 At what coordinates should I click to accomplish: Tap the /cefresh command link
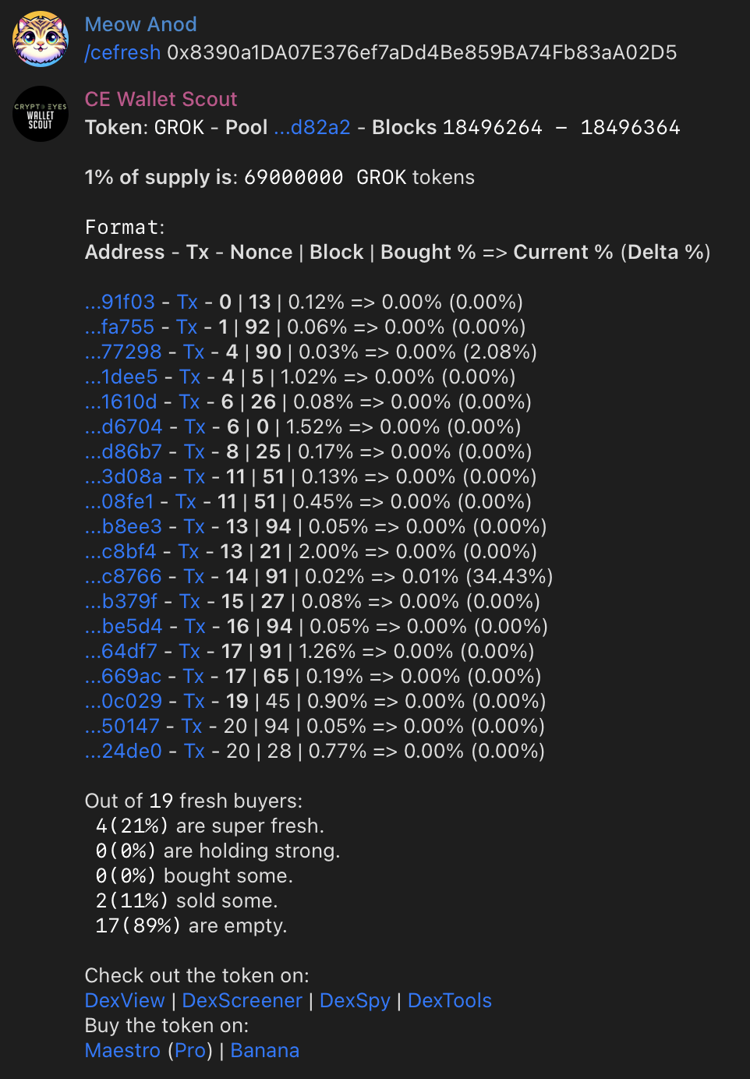tap(122, 53)
